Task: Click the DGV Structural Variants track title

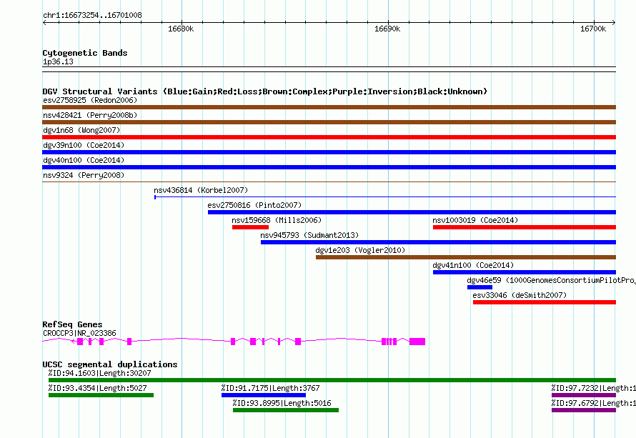Action: tap(264, 91)
